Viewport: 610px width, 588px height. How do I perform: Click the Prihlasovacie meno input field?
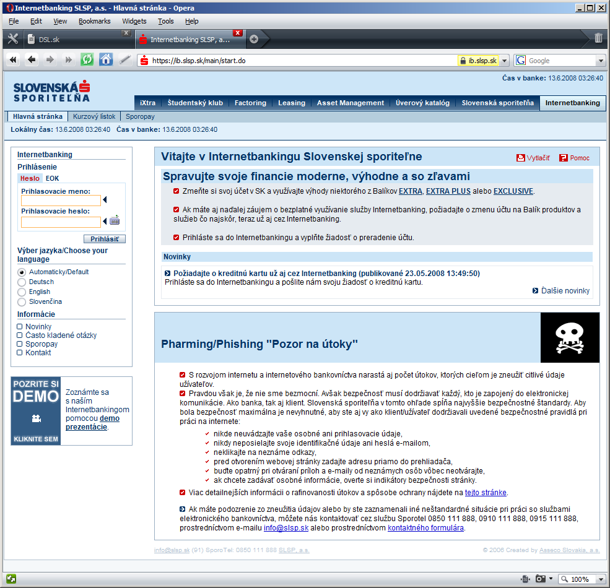pyautogui.click(x=61, y=201)
